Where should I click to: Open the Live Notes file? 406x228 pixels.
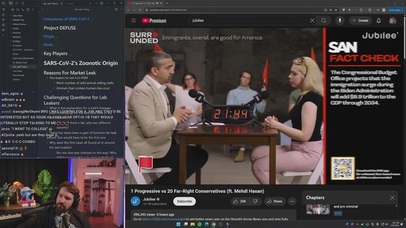tap(17, 71)
